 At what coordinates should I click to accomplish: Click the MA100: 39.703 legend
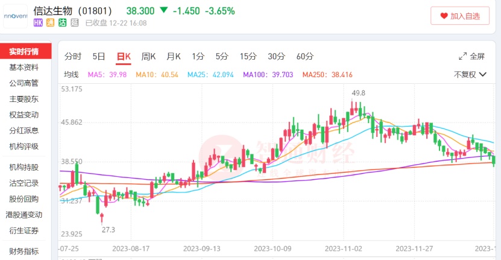[x=268, y=75]
